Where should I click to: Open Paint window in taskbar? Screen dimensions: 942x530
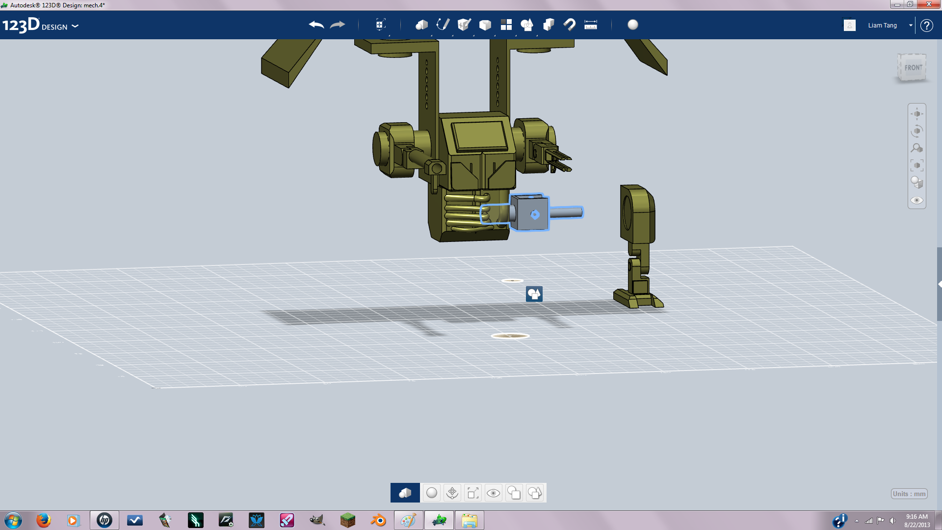point(408,520)
